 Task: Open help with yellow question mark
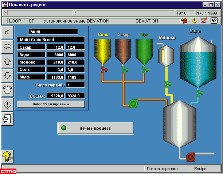coord(7,157)
